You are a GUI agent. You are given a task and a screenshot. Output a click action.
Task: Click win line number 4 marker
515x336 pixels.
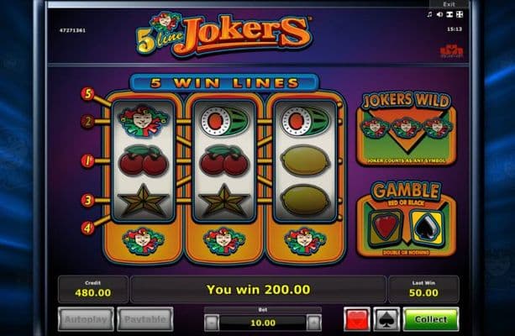tap(87, 228)
